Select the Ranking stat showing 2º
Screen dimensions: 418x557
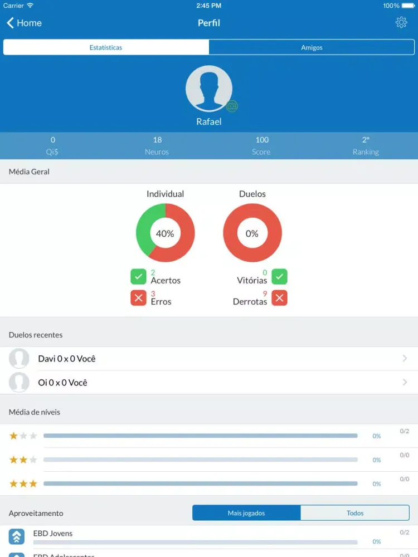366,145
